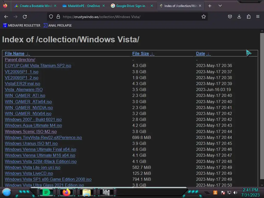Bookmark this page with the star
Screen dimensions: 264x198
(x=204, y=17)
